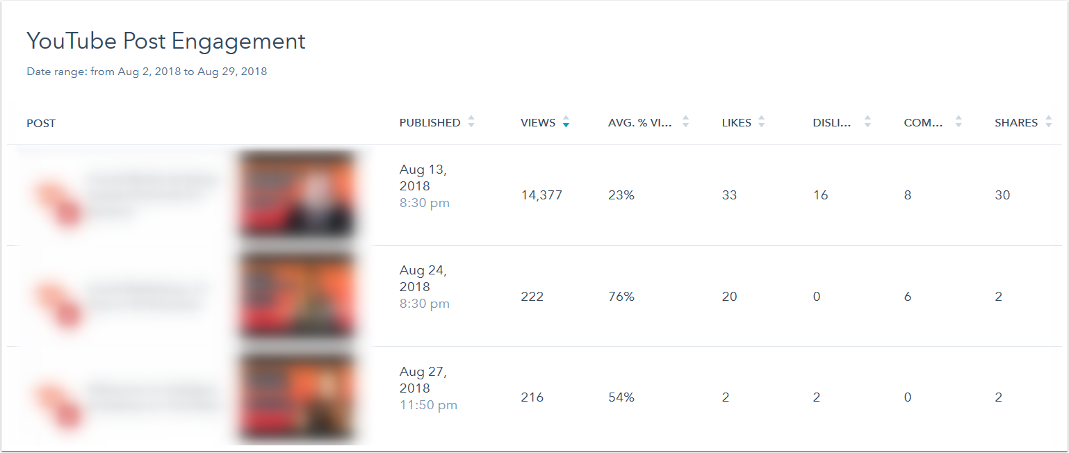Viewport: 1069px width, 453px height.
Task: Sort table by Published date icon
Action: click(471, 122)
